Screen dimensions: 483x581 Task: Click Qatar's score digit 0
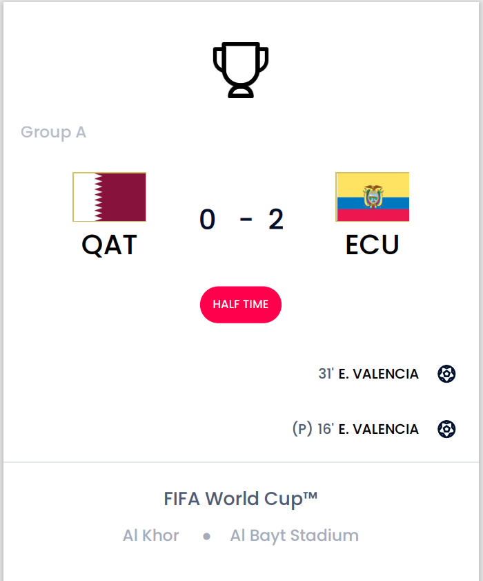tap(207, 220)
